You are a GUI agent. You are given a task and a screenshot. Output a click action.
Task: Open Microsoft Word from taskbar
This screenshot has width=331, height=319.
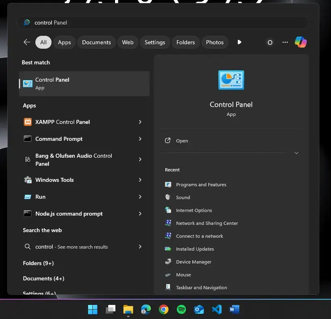tap(234, 309)
